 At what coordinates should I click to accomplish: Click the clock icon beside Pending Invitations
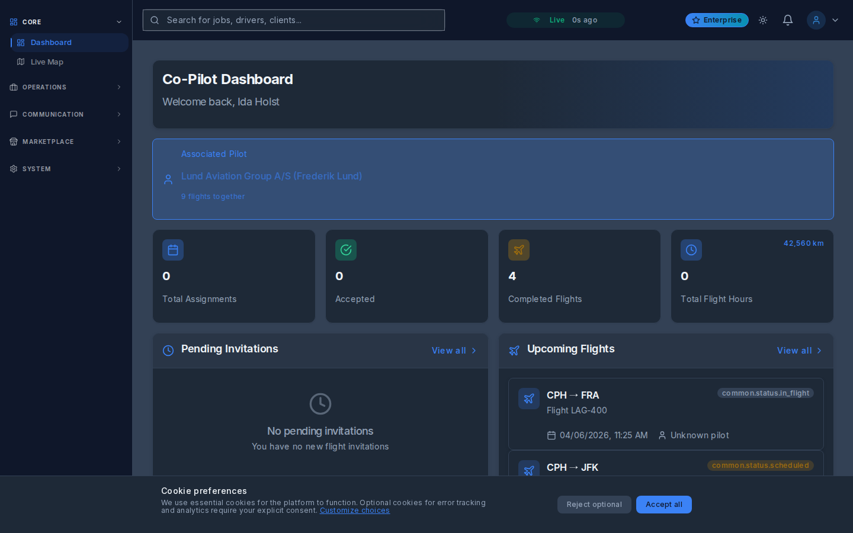pos(168,351)
